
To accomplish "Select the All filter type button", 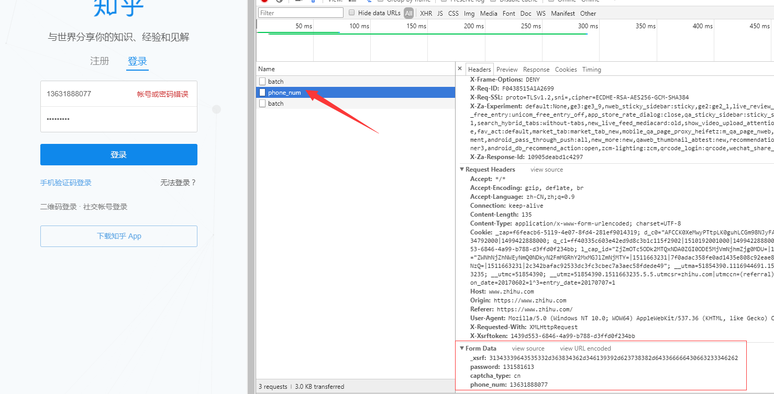I will point(408,14).
